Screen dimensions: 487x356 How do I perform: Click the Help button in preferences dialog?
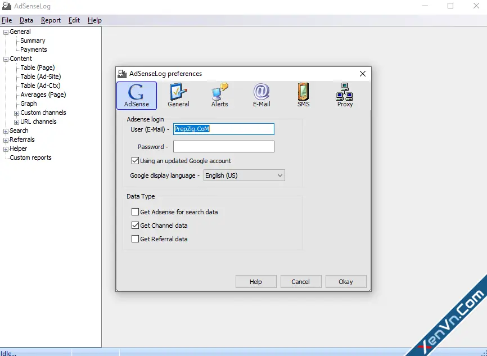[256, 281]
